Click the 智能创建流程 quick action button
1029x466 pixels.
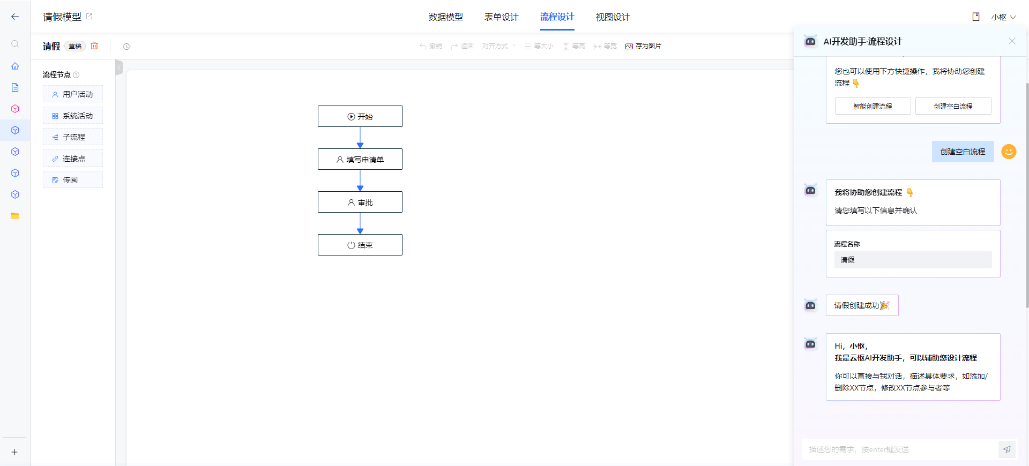(x=873, y=106)
